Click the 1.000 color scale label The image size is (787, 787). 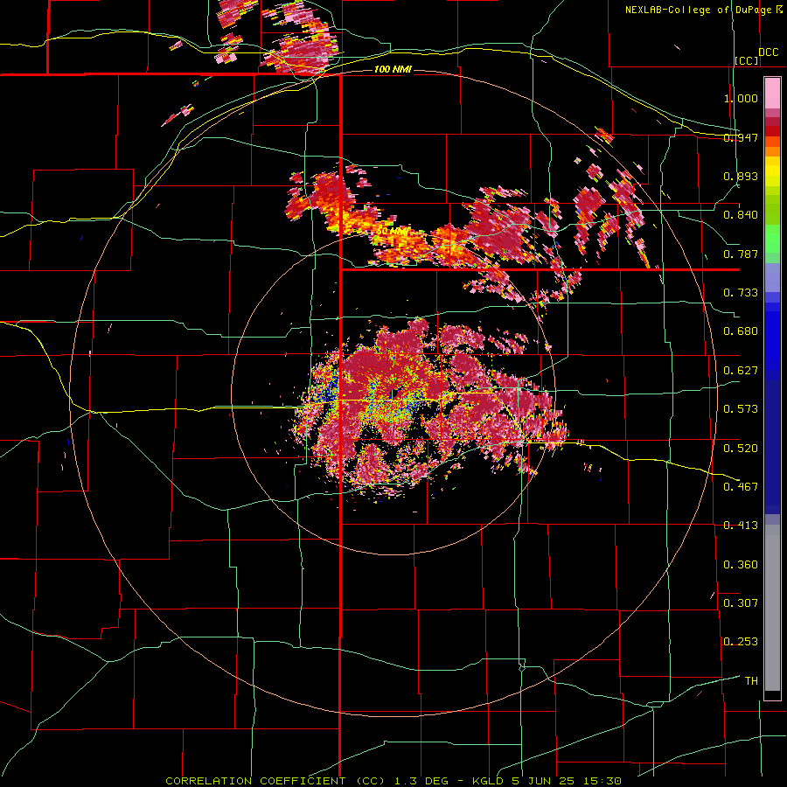(x=741, y=98)
